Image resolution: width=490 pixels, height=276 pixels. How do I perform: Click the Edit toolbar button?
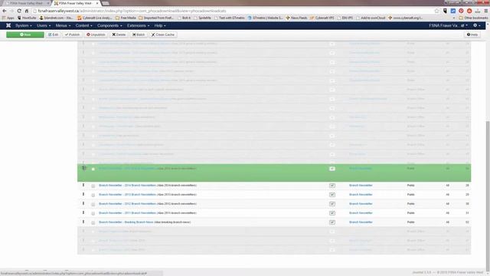click(53, 34)
